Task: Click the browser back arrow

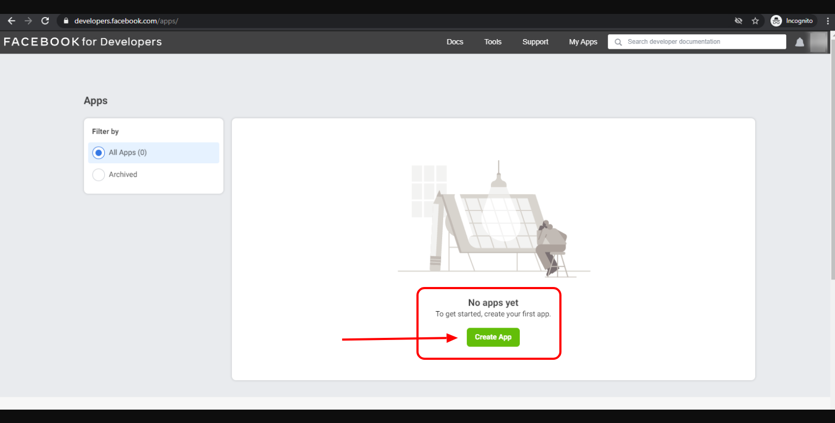Action: click(11, 21)
